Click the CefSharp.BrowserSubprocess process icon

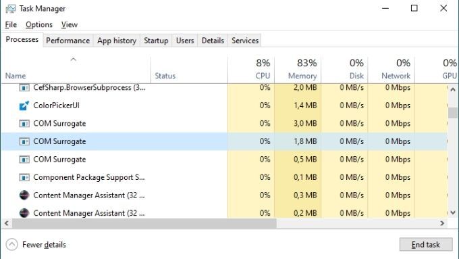[x=24, y=87]
